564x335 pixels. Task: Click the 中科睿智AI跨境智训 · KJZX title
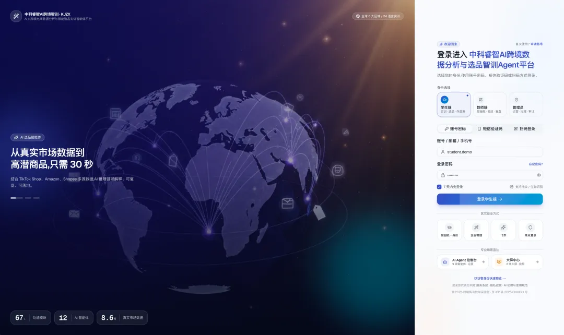click(48, 15)
